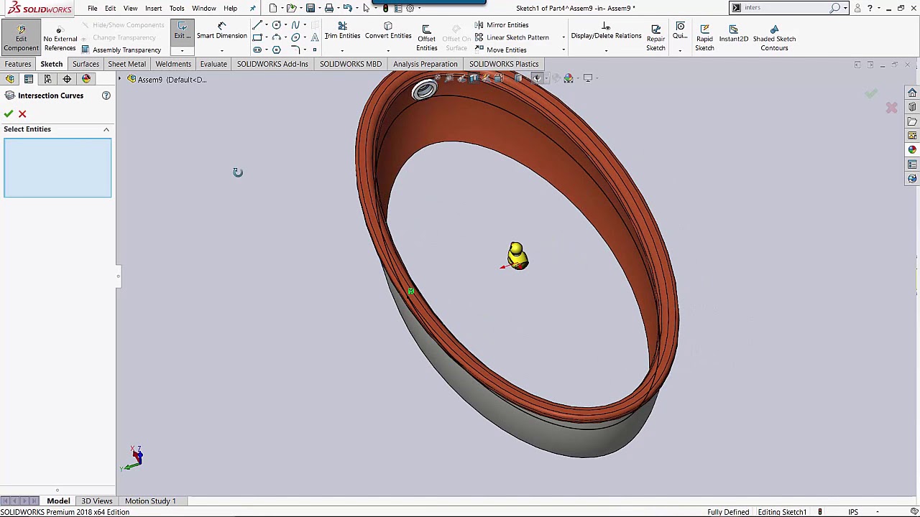Viewport: 920px width, 517px height.
Task: Click the Edit Component button
Action: point(21,37)
